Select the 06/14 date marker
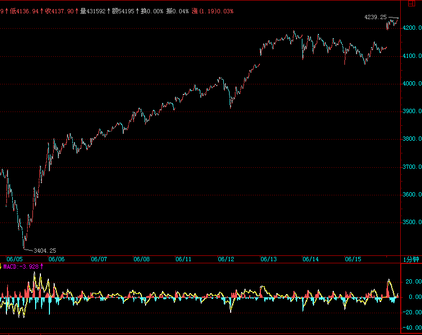Screen dimensions: 422x335 [x=310, y=259]
